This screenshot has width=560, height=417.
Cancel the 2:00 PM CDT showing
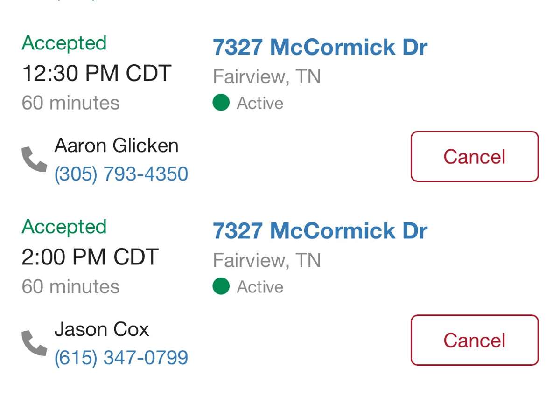point(475,340)
